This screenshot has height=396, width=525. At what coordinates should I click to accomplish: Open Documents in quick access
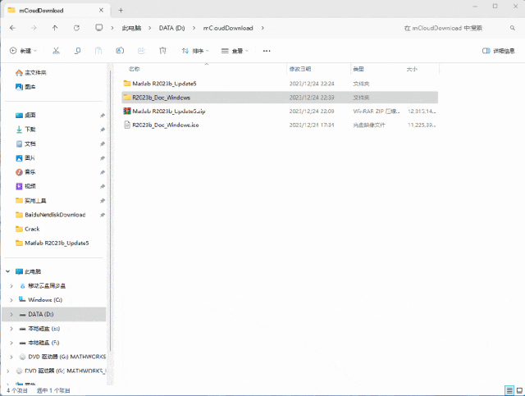pos(25,144)
